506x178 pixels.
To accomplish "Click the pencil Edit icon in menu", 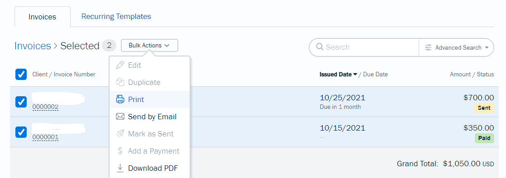I will pyautogui.click(x=120, y=65).
